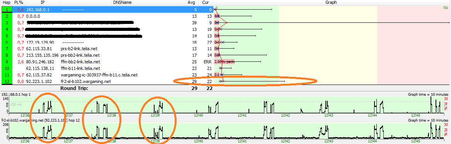This screenshot has height=144, width=451.
Task: Sort by PL% column header
Action: 19,2
